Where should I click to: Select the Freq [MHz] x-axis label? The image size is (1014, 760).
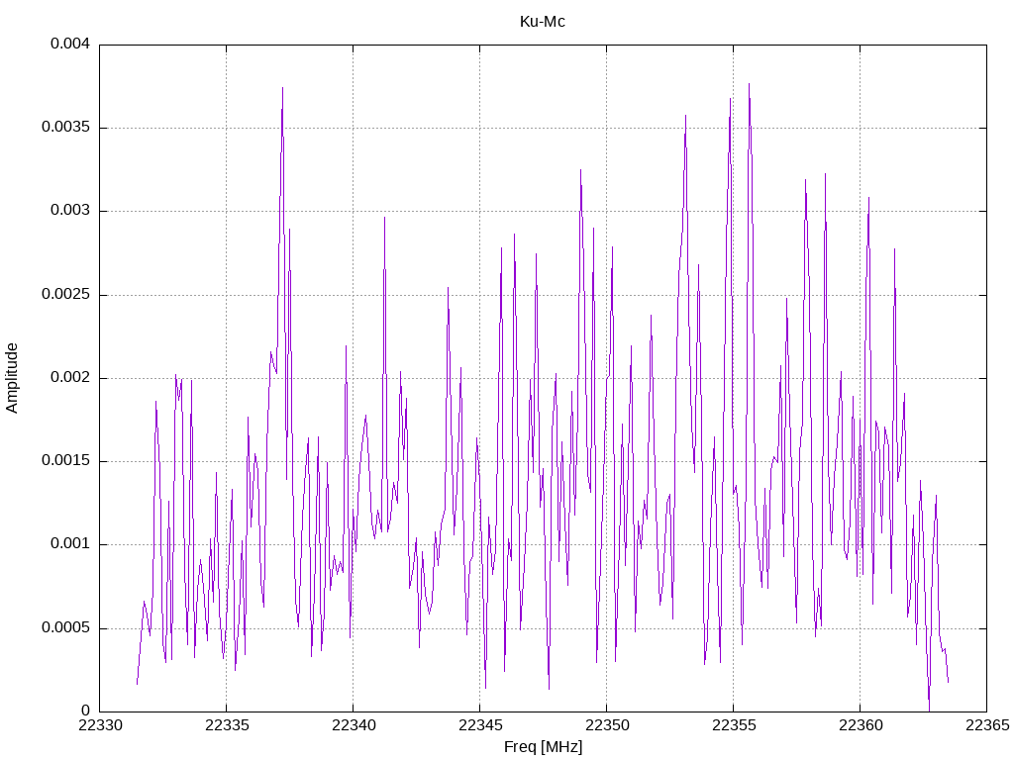point(543,747)
